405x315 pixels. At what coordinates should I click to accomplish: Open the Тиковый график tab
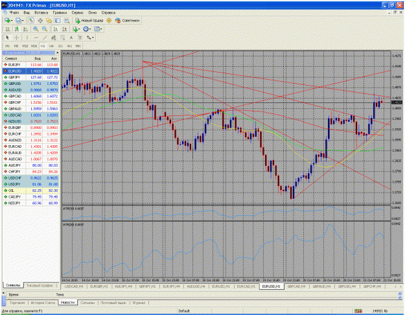(x=40, y=285)
